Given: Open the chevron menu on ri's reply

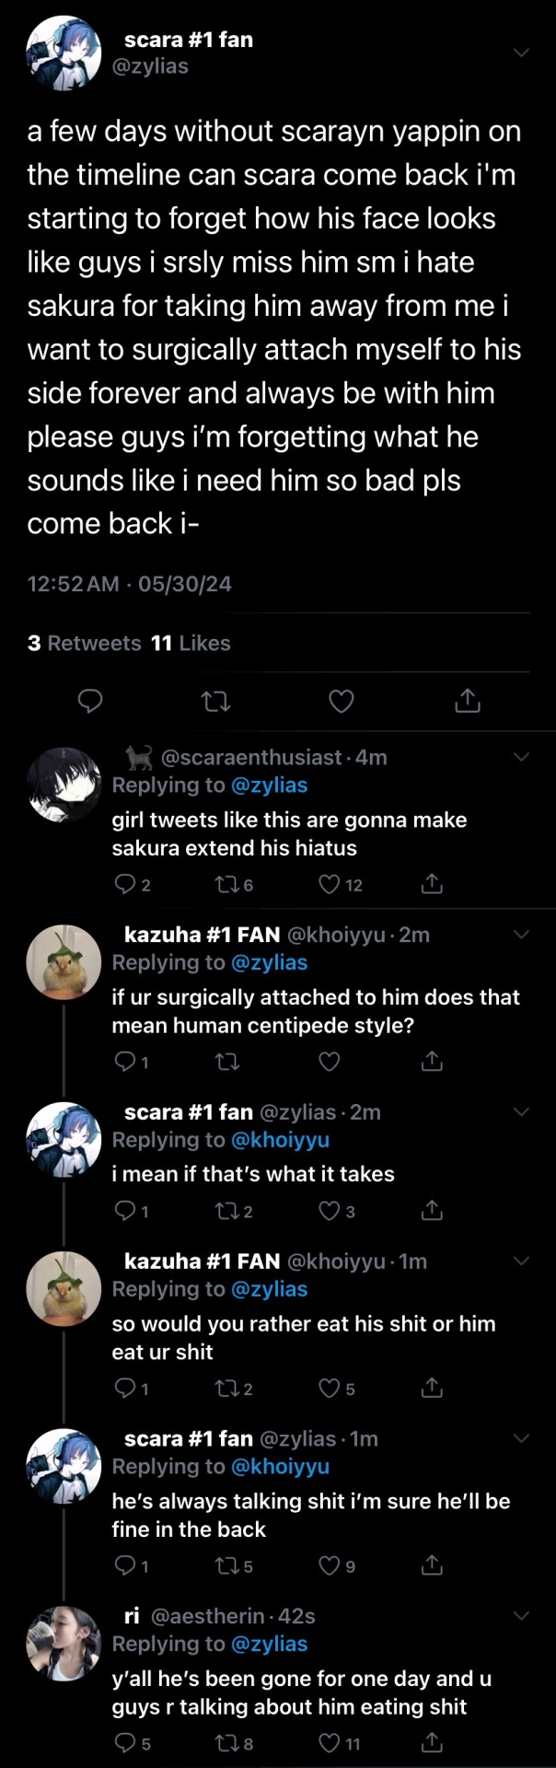Looking at the screenshot, I should [521, 1616].
